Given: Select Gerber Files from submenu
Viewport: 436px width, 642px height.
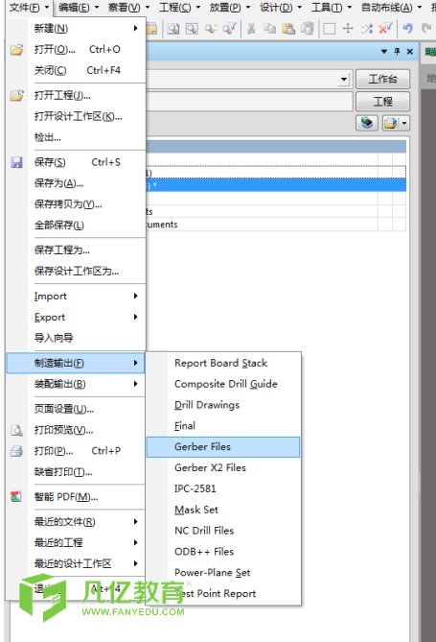Looking at the screenshot, I should point(223,446).
